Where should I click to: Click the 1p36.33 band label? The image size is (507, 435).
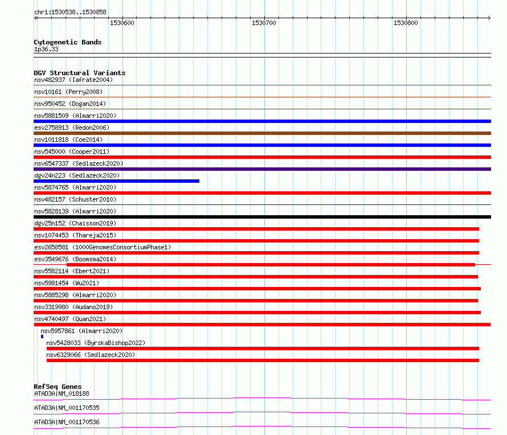coord(46,49)
